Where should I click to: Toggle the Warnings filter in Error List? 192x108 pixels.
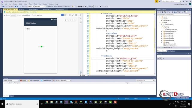coord(34,80)
